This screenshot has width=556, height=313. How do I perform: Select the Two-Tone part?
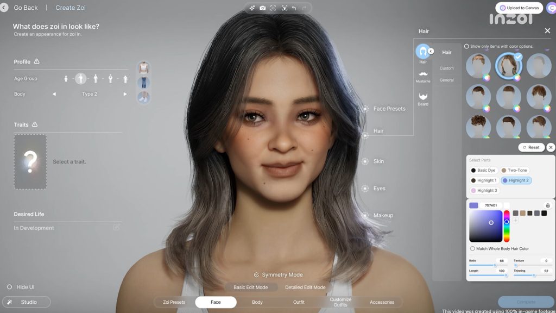(x=514, y=170)
